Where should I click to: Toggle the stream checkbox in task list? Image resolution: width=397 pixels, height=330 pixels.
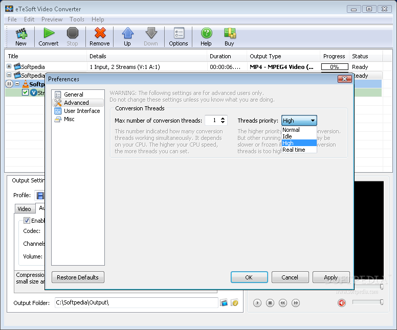click(25, 92)
